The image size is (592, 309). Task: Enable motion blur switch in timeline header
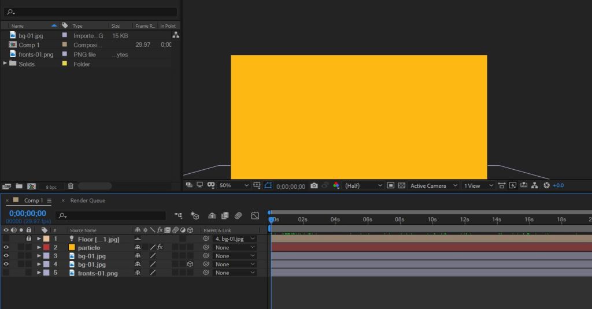click(x=238, y=216)
